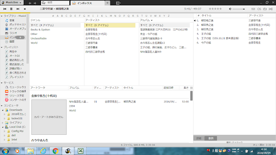
Task: Select the インボックス tab
Action: (88, 3)
